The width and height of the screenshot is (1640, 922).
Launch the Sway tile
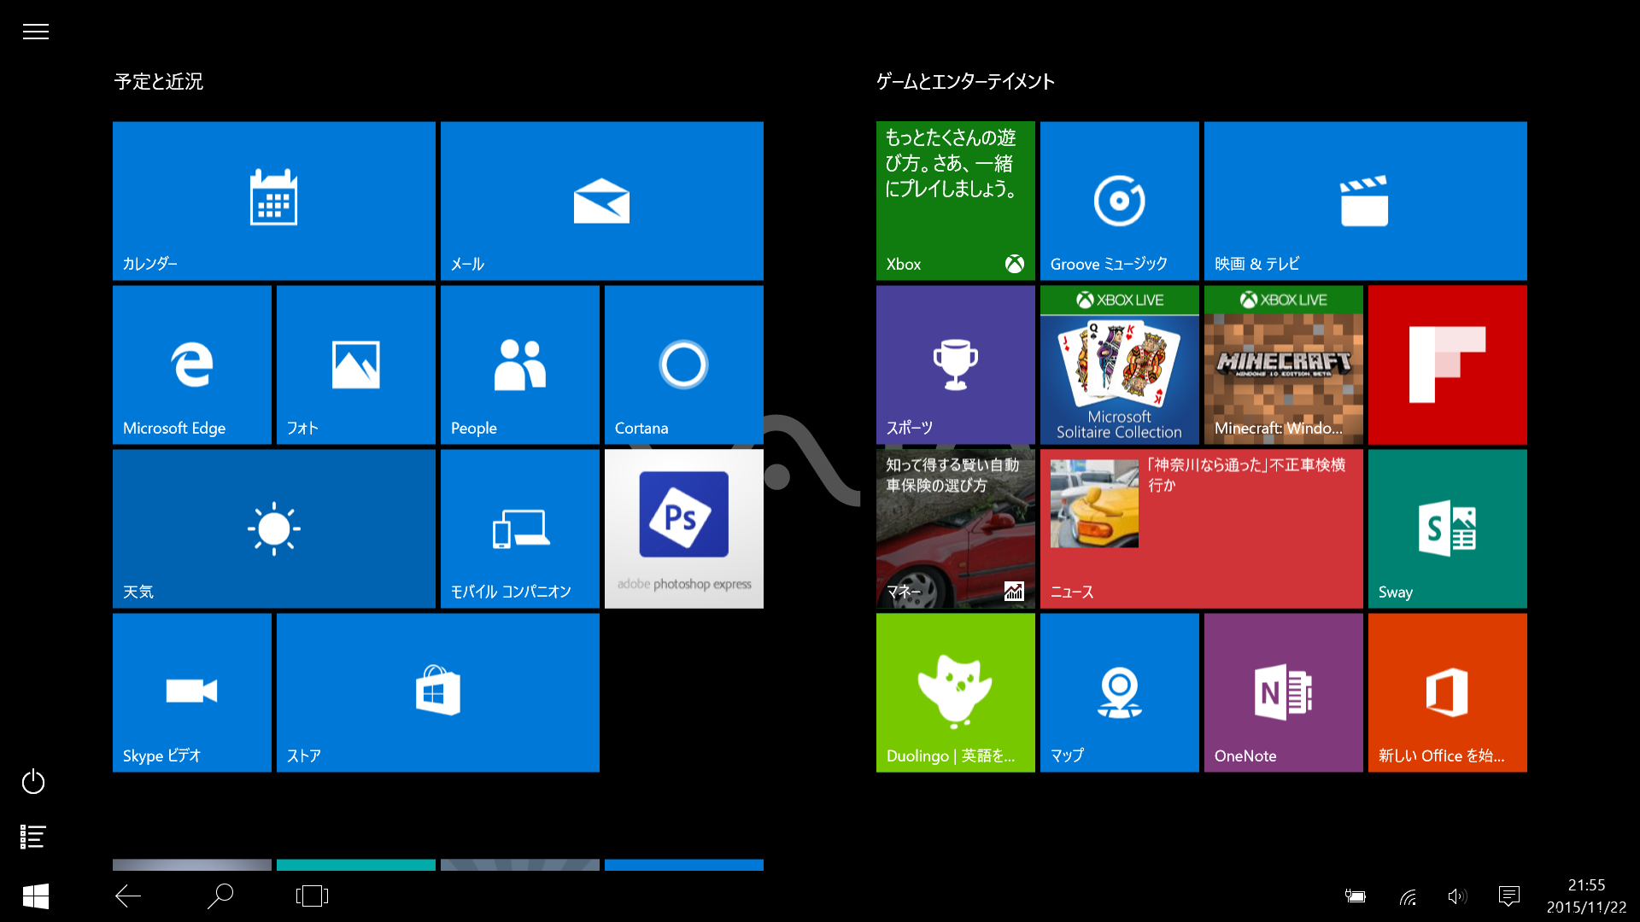1447,528
